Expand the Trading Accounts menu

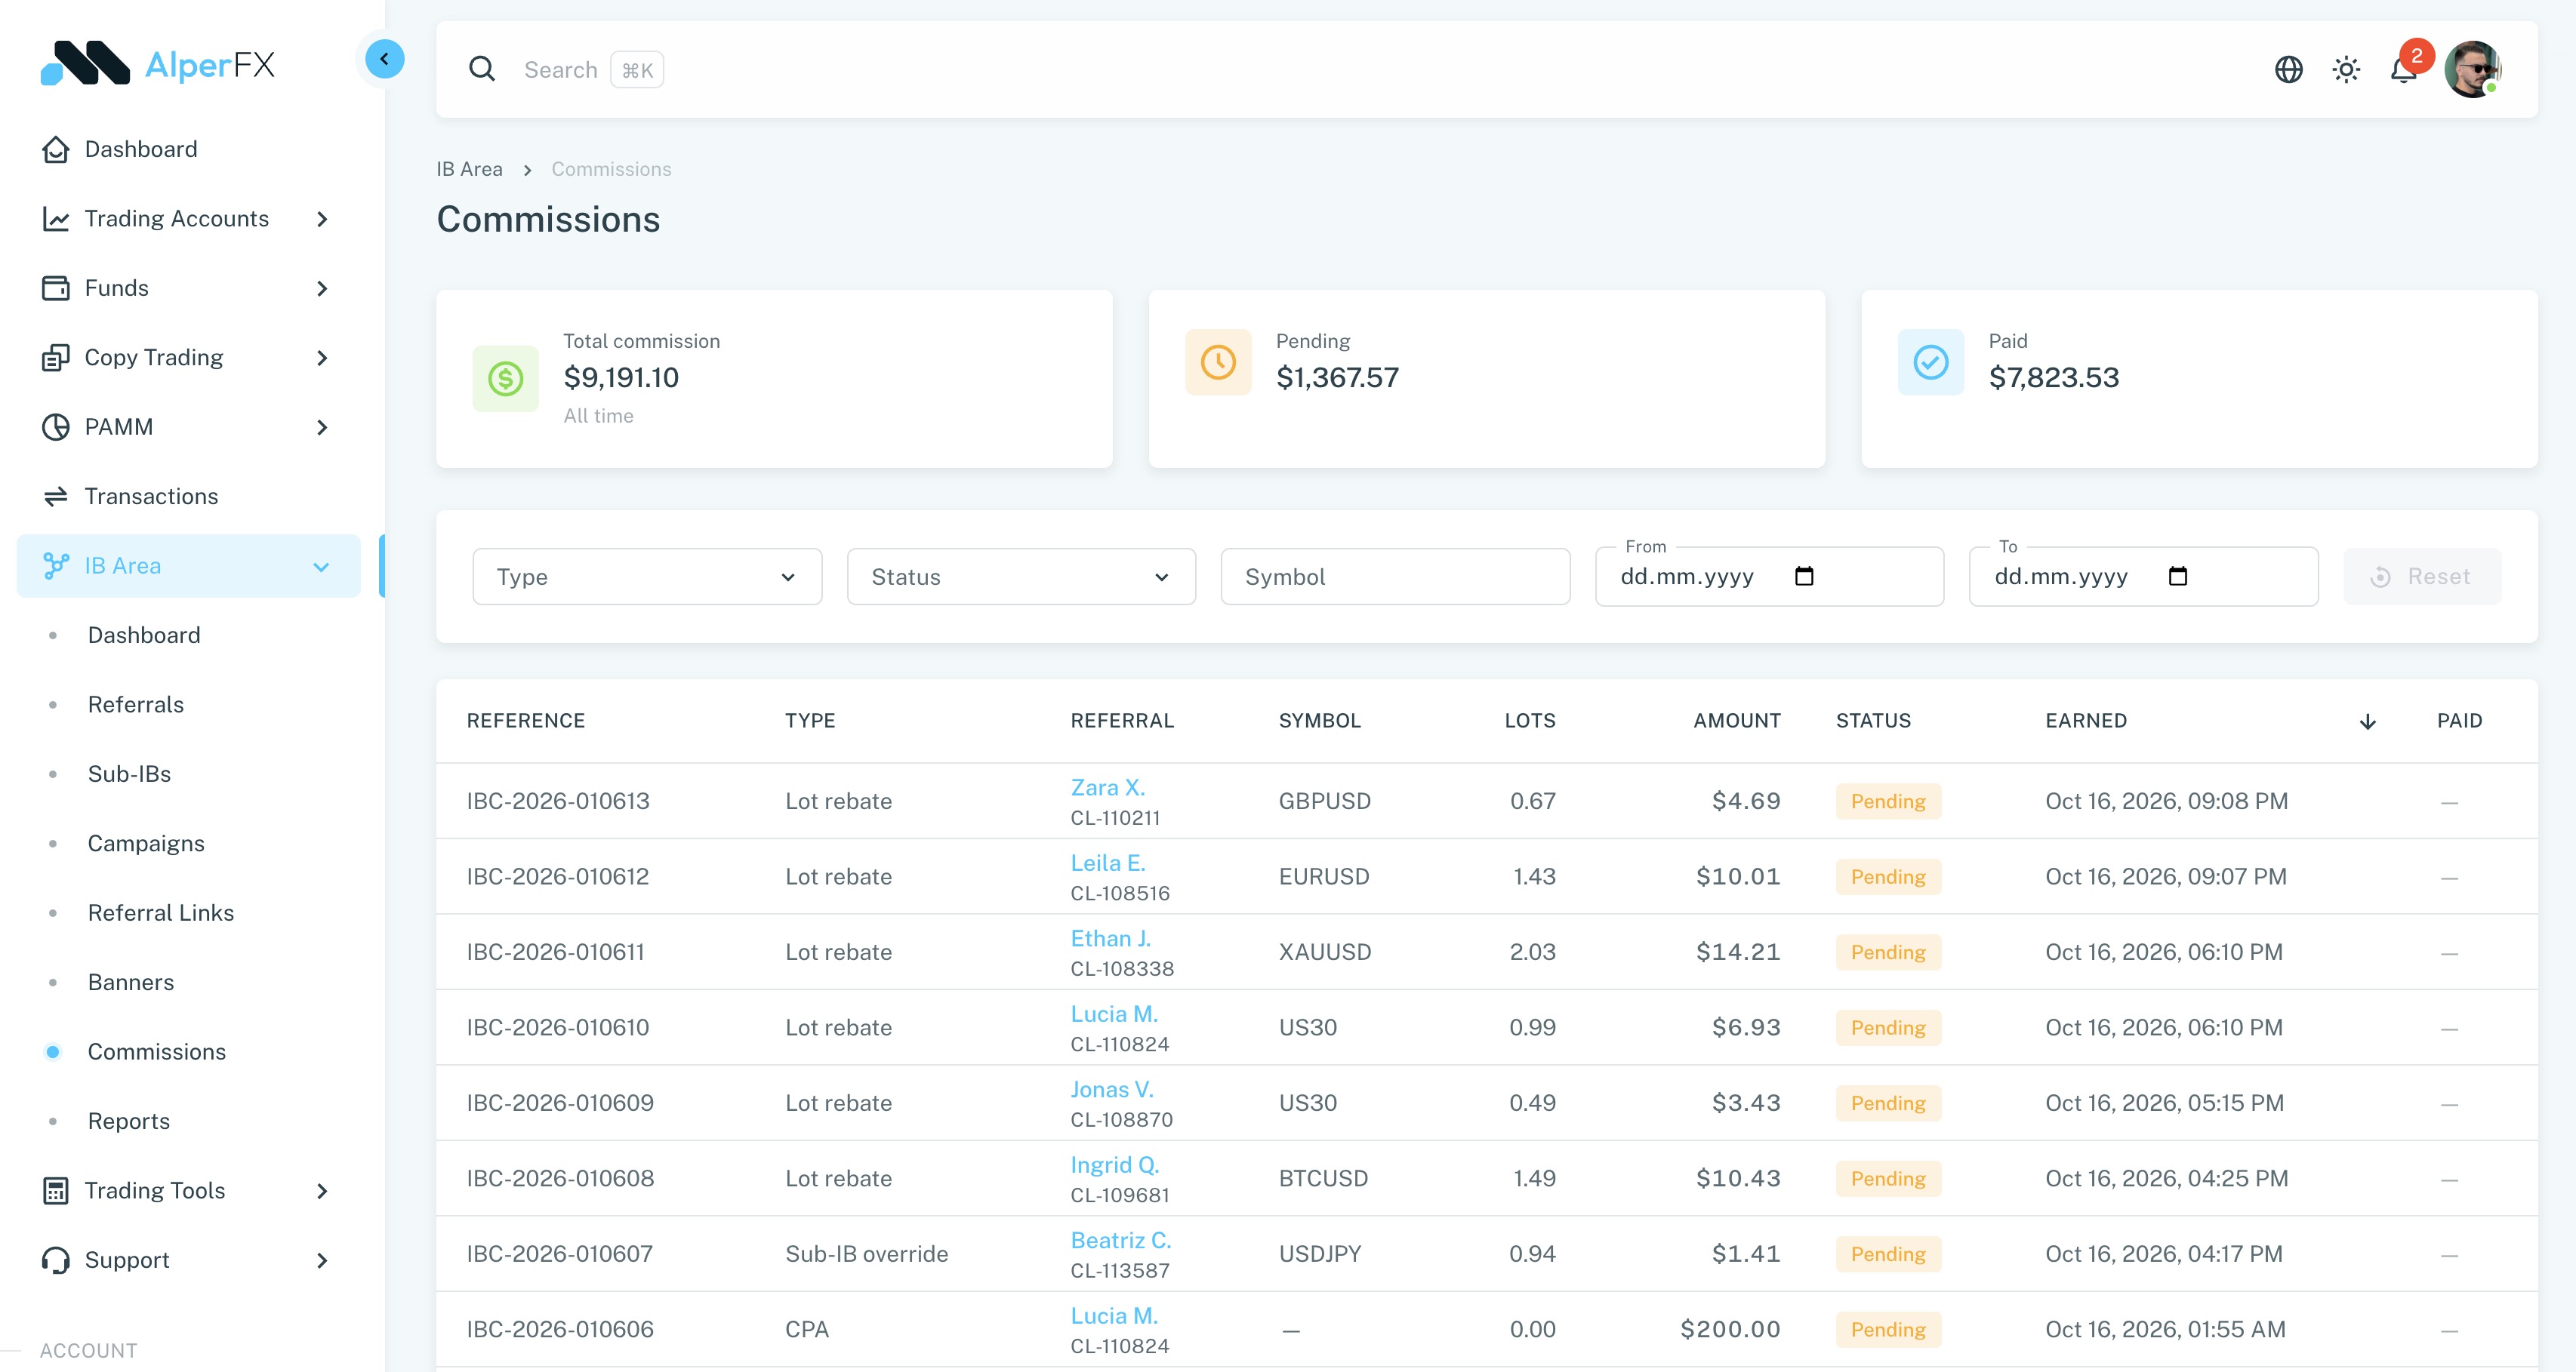187,219
